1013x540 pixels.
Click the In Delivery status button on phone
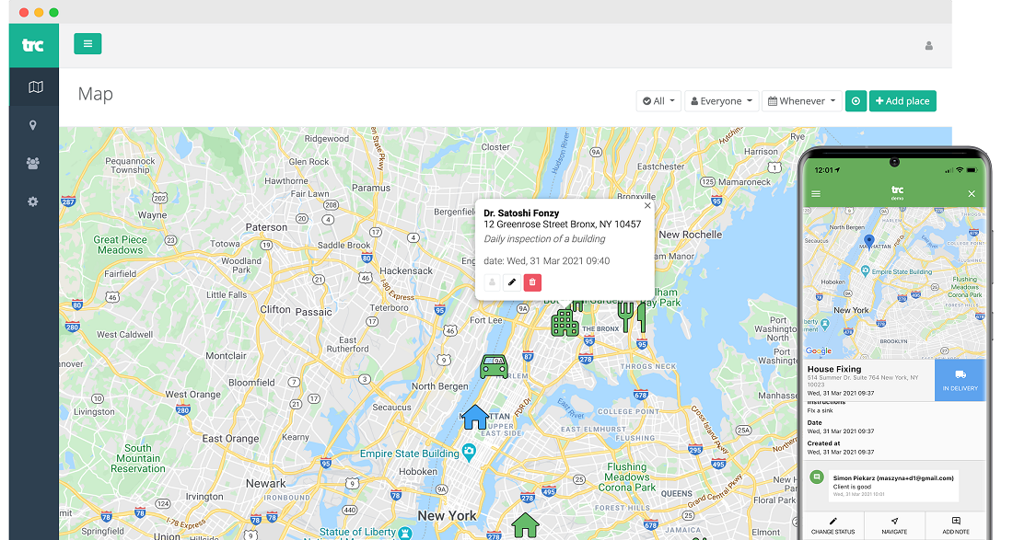point(960,380)
